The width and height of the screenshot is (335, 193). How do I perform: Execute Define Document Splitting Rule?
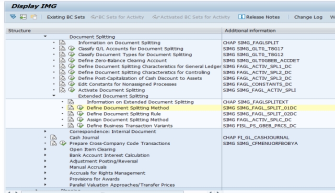pyautogui.click(x=81, y=114)
